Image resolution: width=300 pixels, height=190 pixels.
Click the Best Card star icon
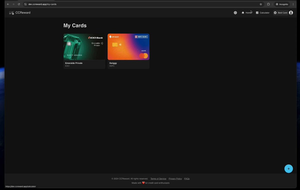point(275,13)
